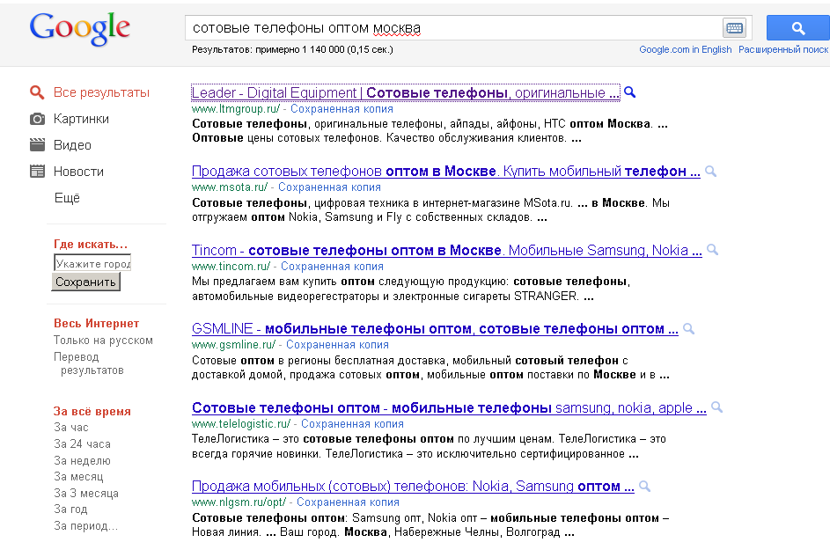The height and width of the screenshot is (557, 830).
Task: Open Сохраненная копия for www.telelogistic.ru
Action: (x=352, y=424)
